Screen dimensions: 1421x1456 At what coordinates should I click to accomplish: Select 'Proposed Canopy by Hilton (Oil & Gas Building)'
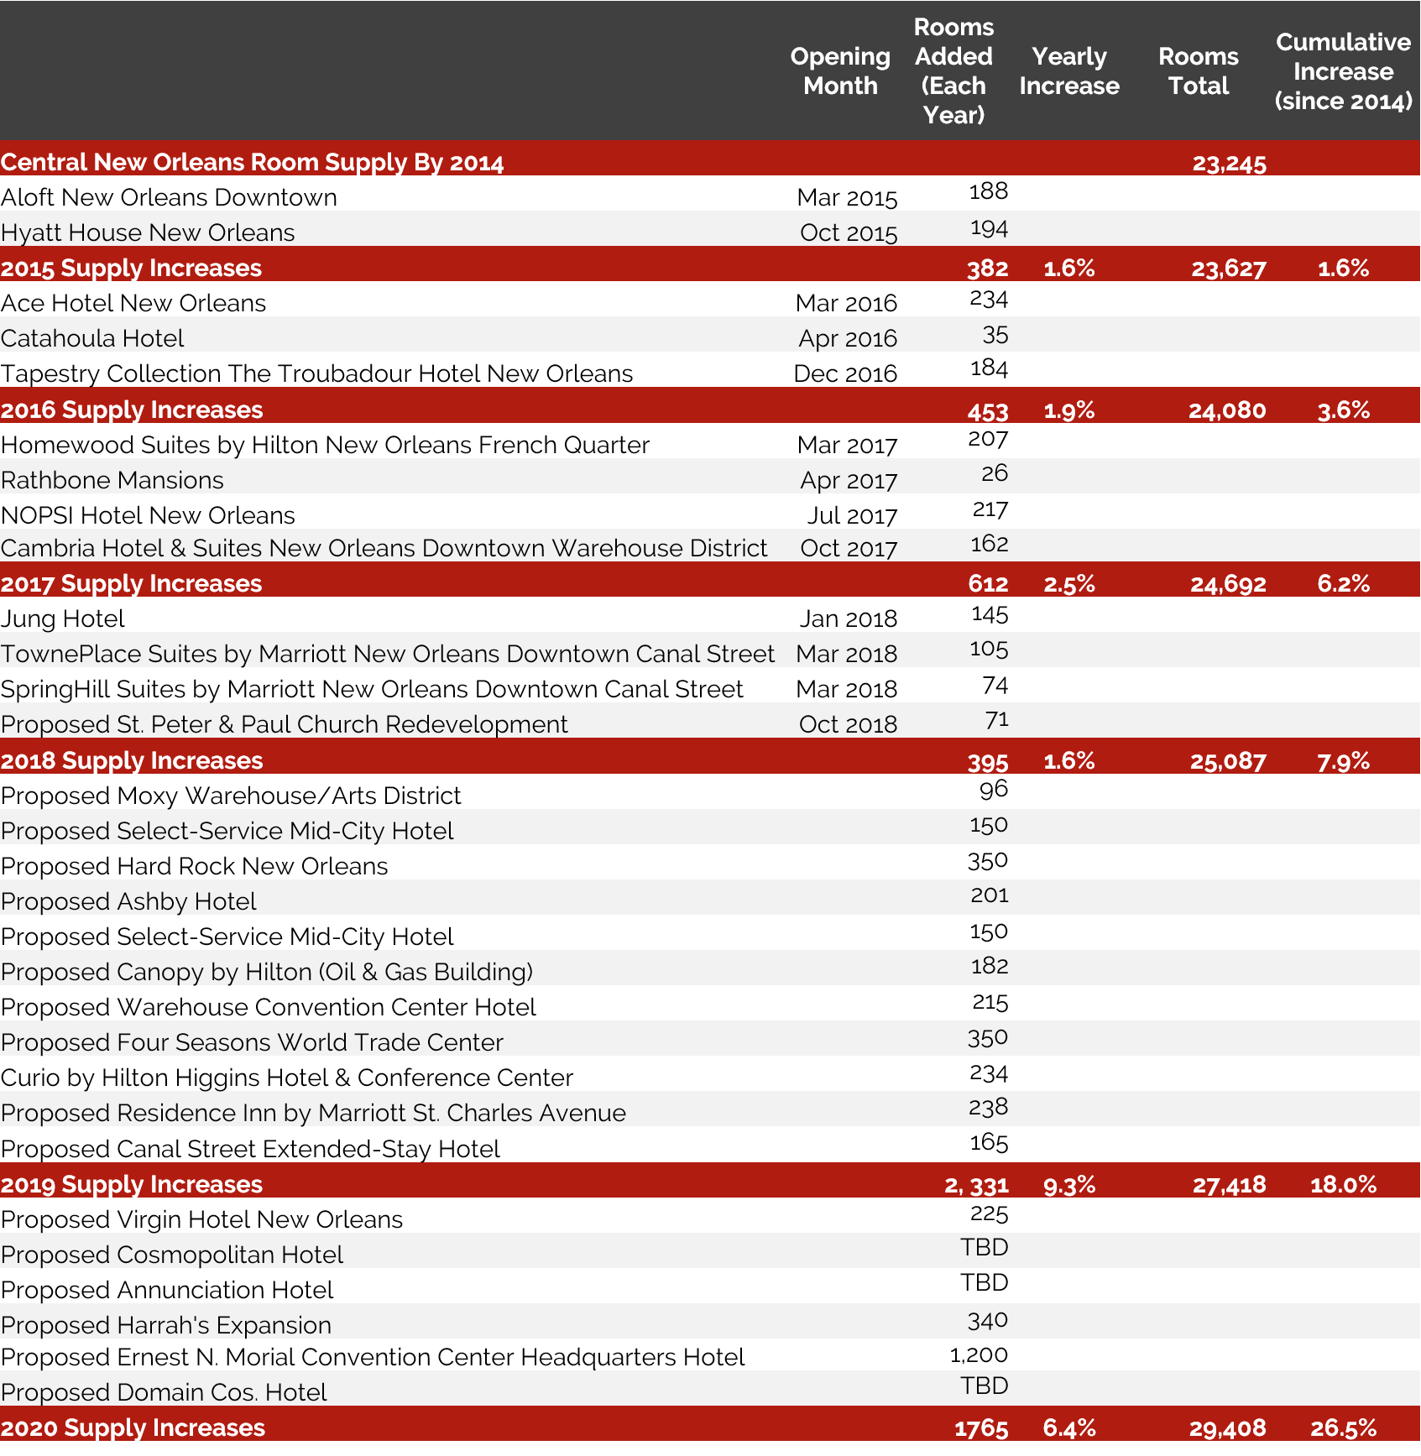coord(267,972)
